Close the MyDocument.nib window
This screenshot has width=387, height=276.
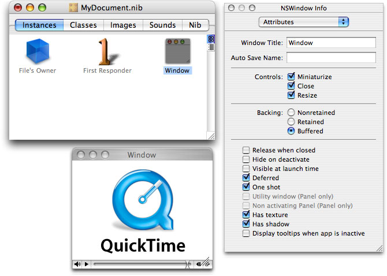click(18, 8)
